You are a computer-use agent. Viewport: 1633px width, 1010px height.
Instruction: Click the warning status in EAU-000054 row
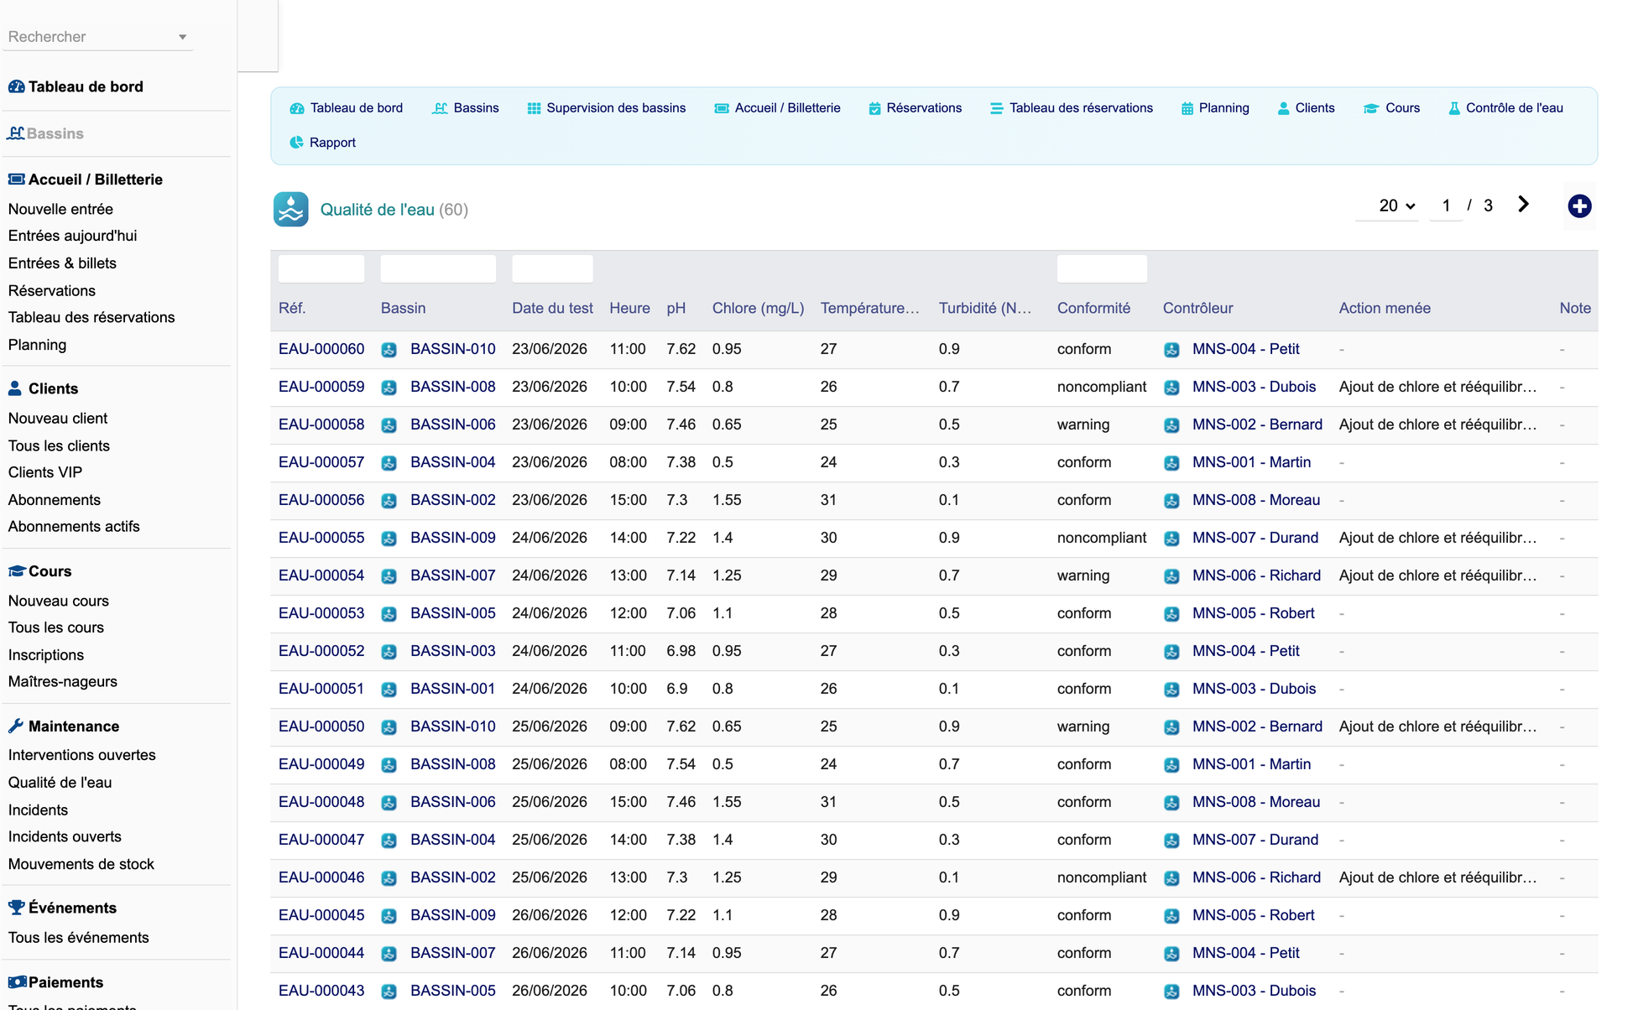(1083, 575)
